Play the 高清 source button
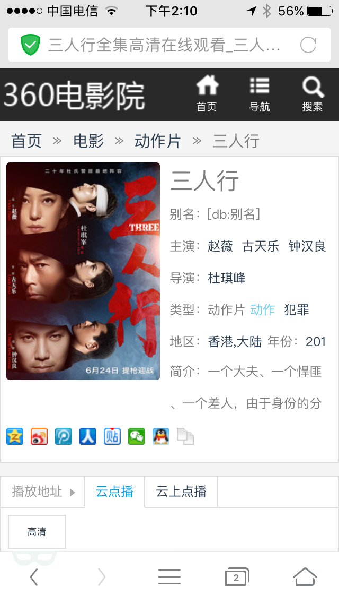The width and height of the screenshot is (339, 603). point(37,532)
